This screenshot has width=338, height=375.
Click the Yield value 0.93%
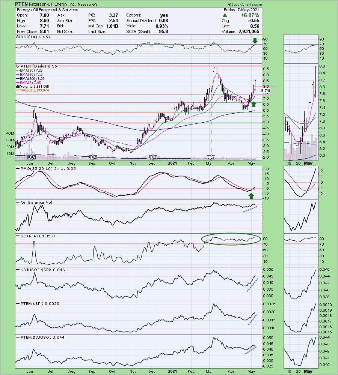point(162,26)
